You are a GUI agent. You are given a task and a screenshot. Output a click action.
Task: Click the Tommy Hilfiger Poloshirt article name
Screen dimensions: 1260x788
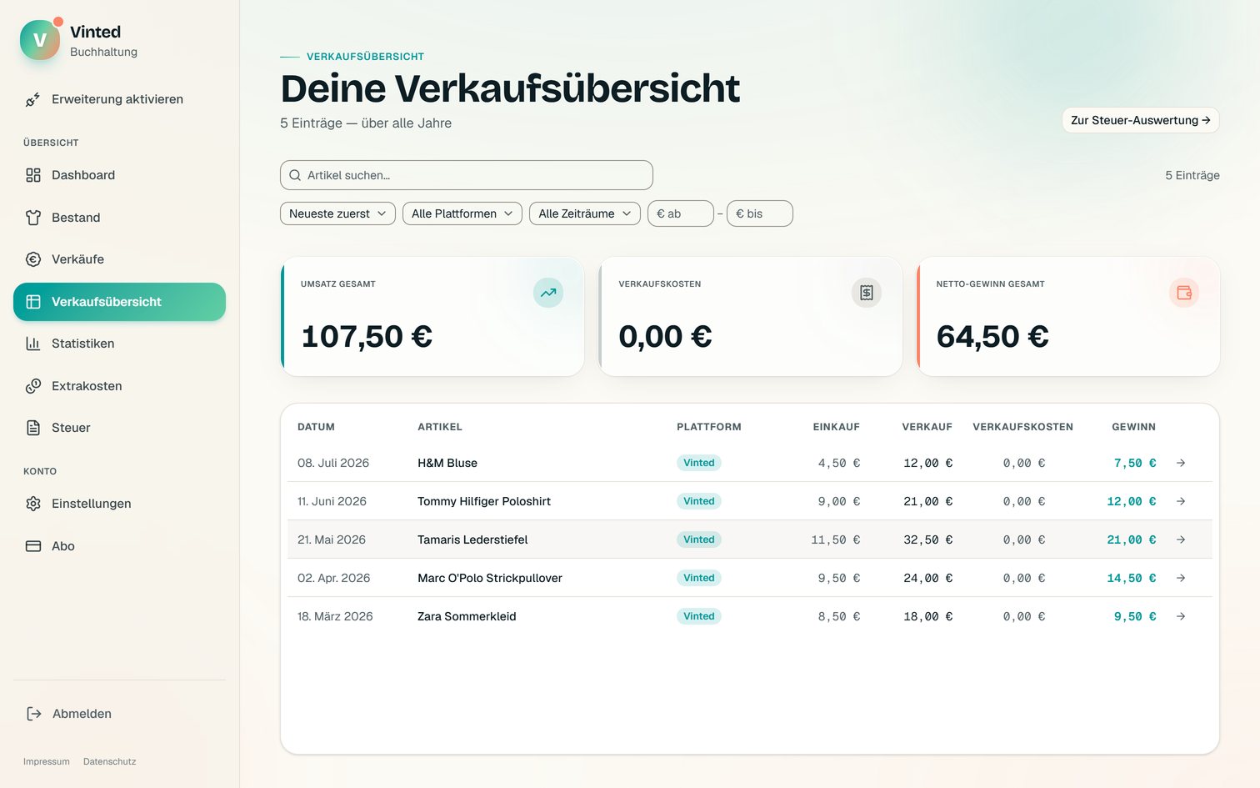[x=484, y=501]
